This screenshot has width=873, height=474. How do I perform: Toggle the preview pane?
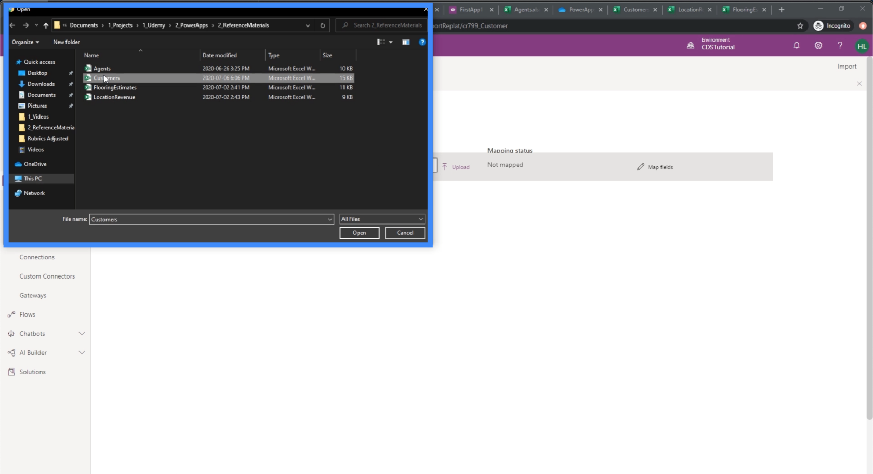click(x=406, y=42)
